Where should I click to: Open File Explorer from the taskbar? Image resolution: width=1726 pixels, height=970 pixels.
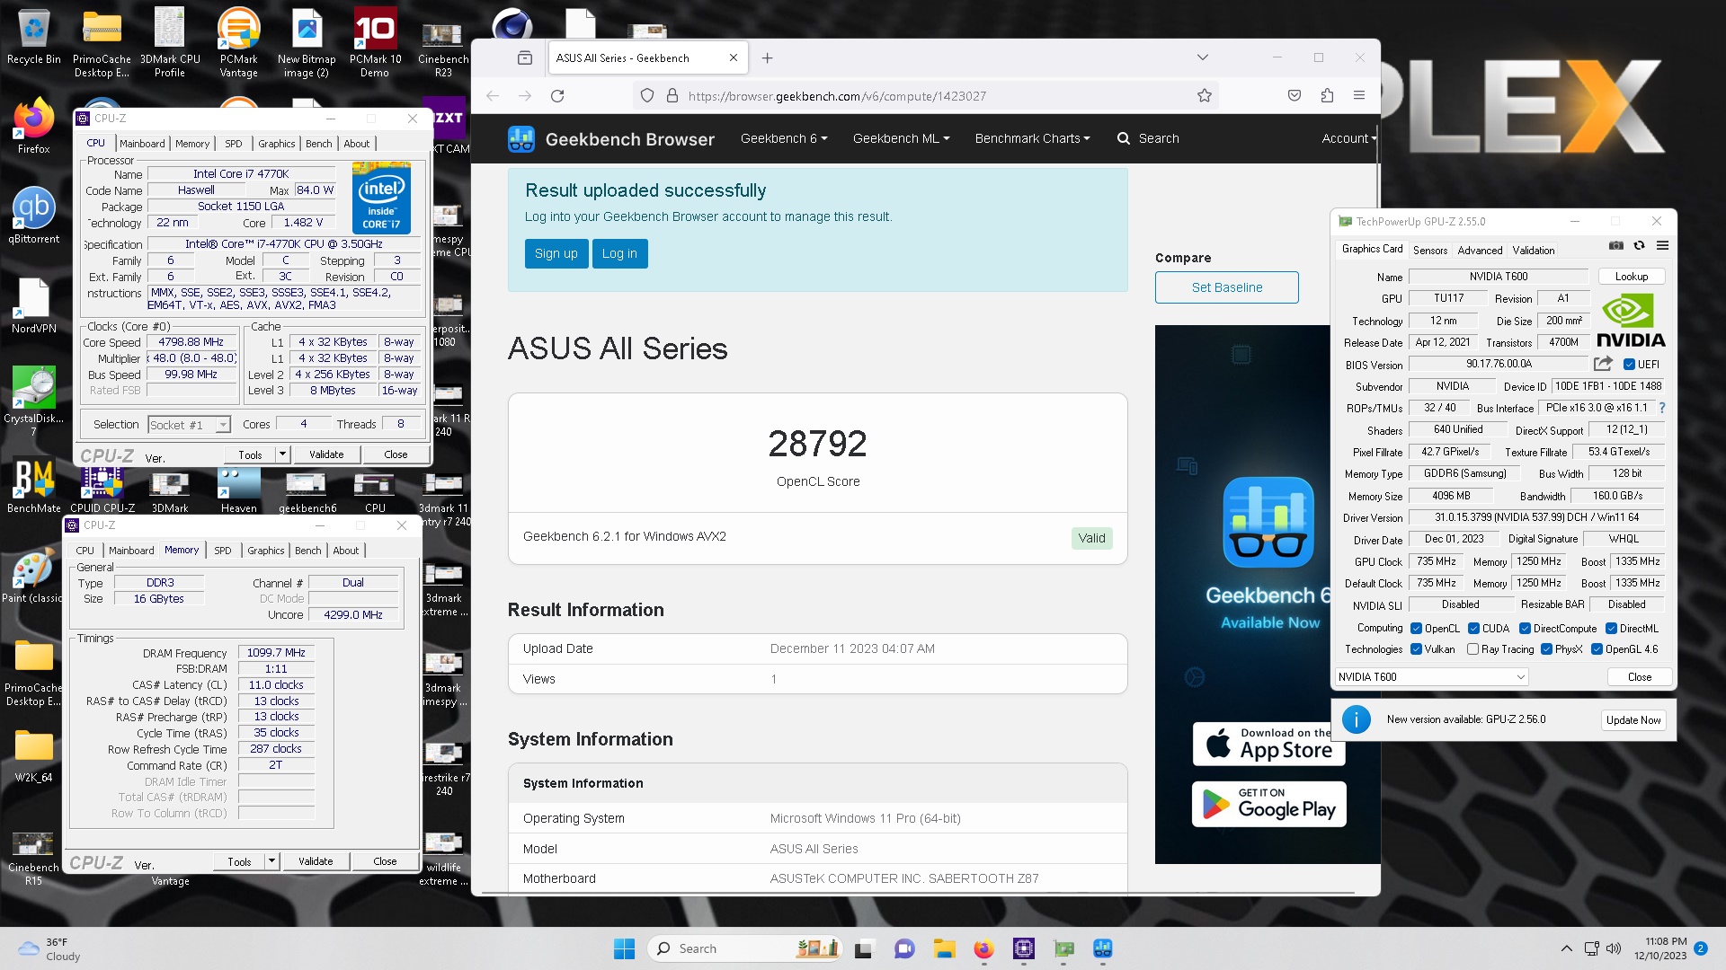944,948
